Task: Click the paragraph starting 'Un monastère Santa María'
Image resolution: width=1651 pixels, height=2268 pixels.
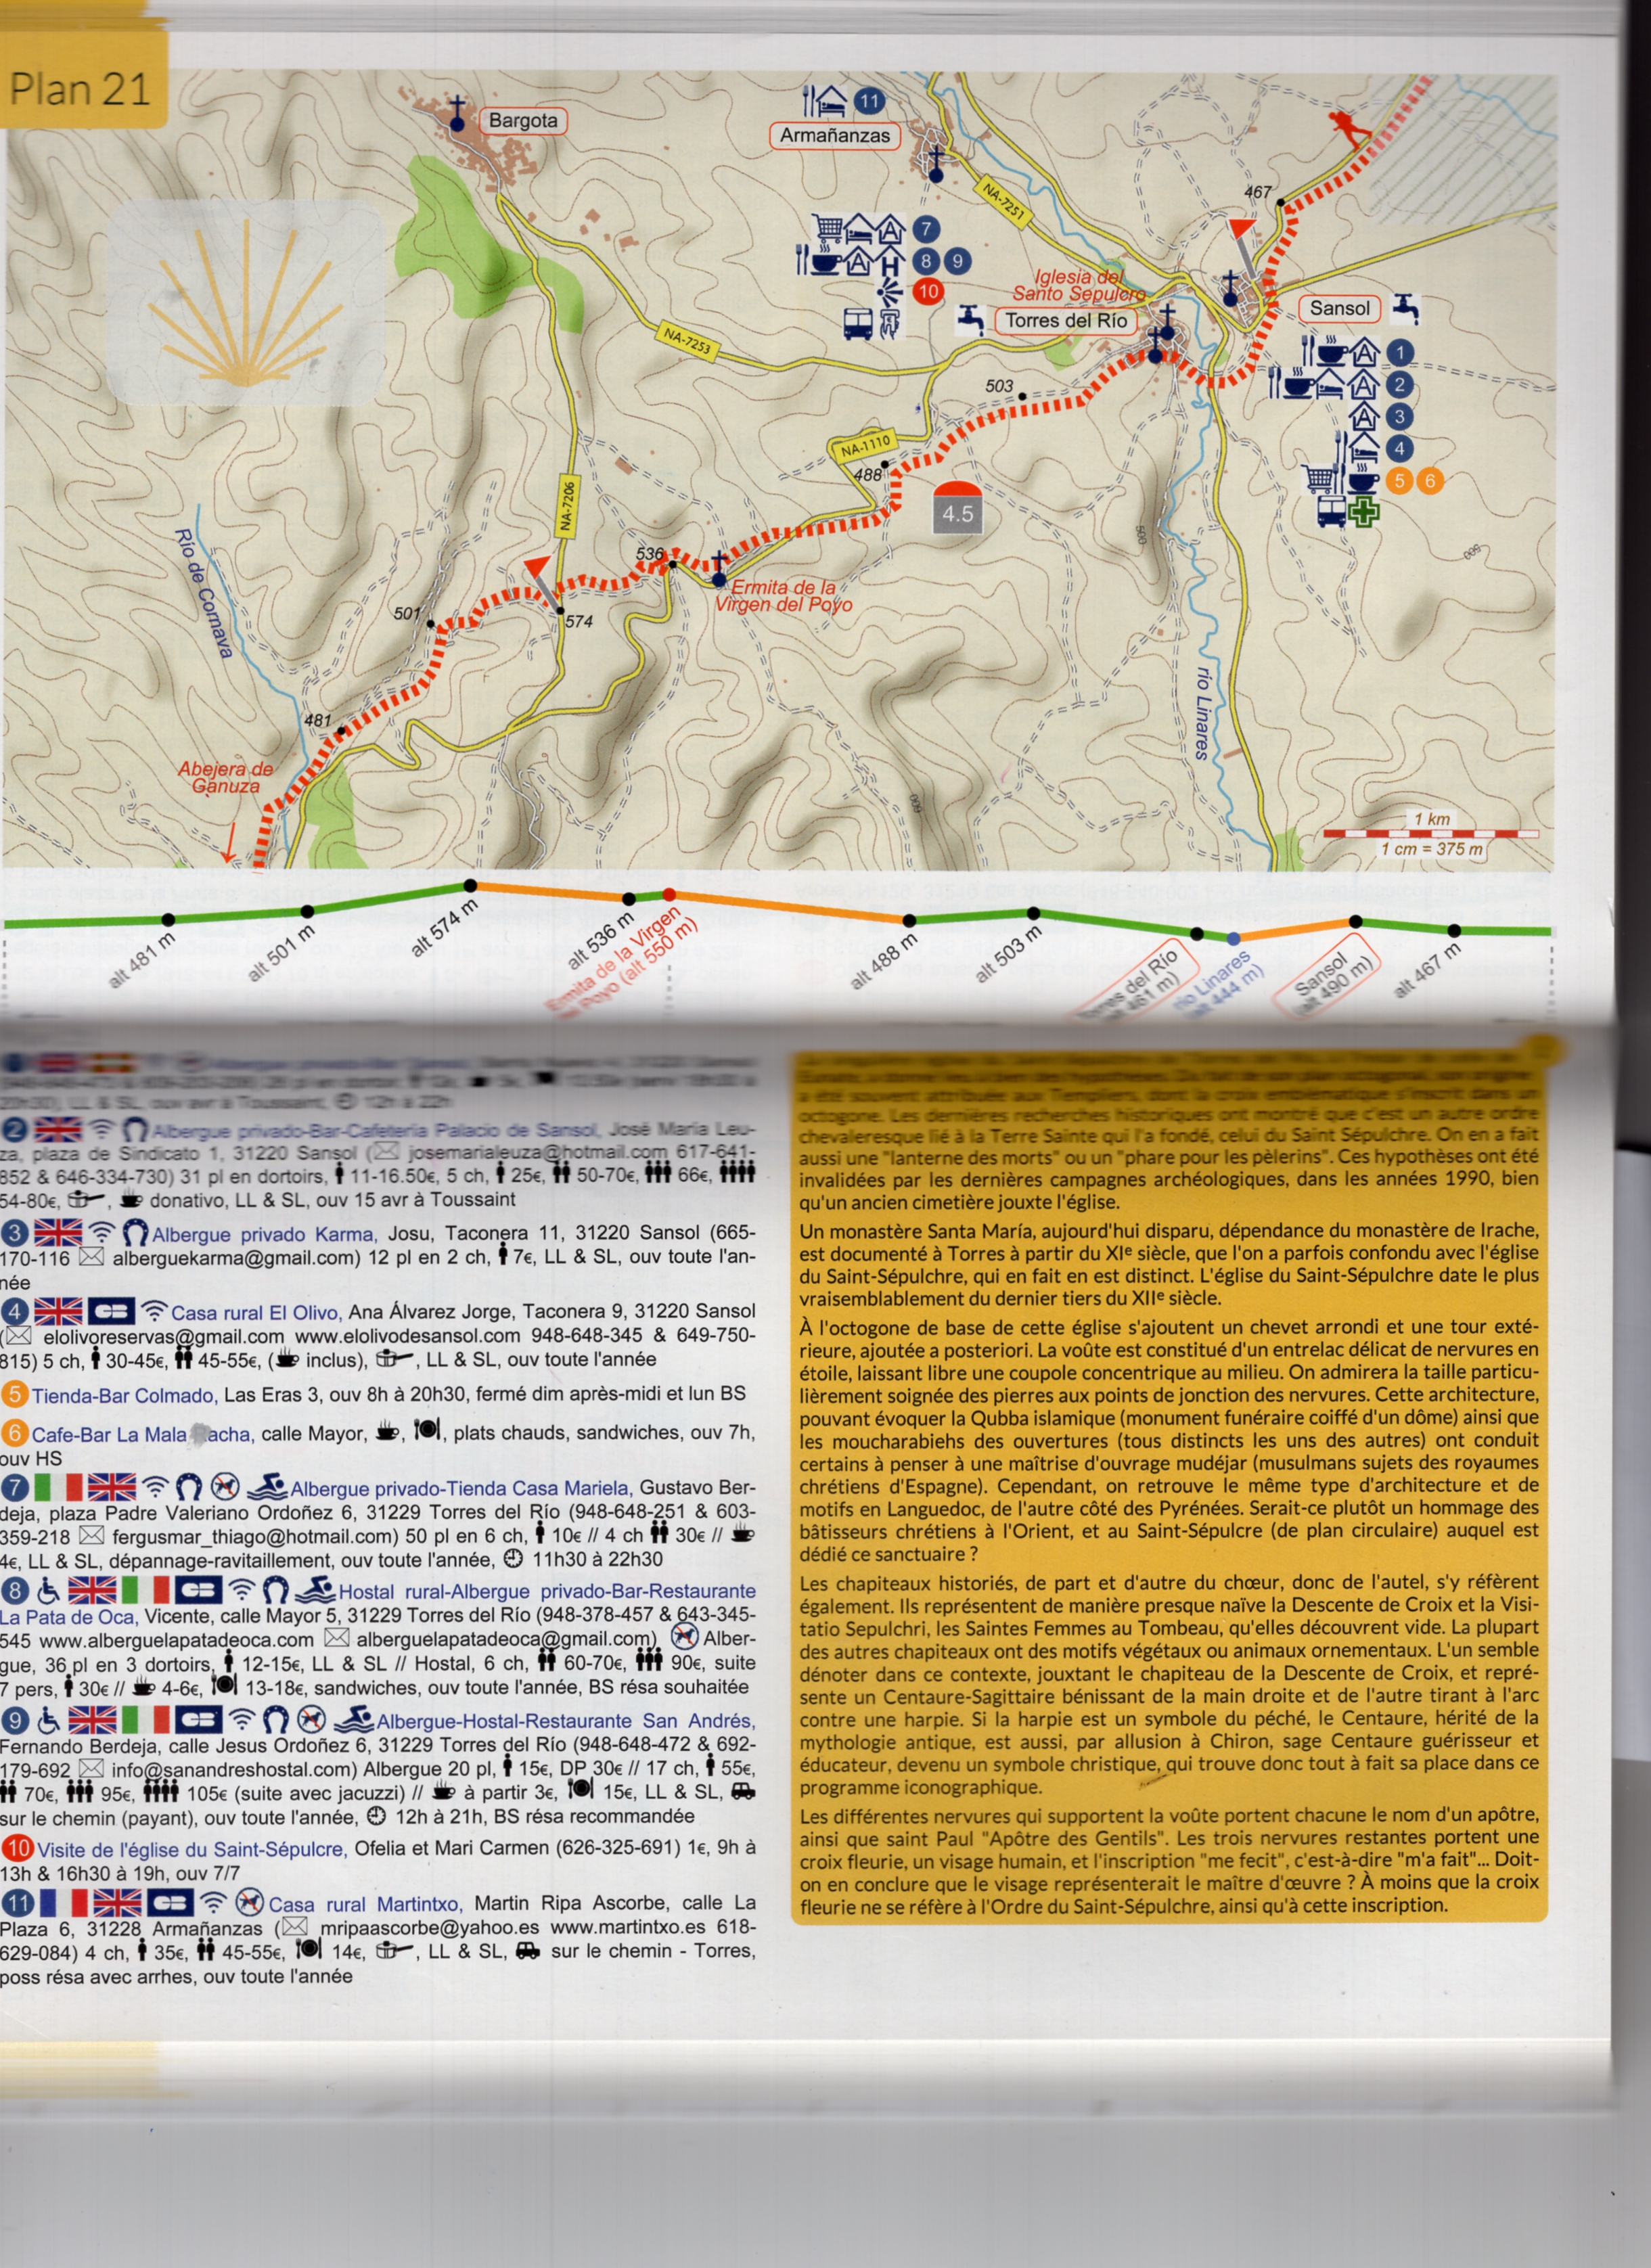Action: click(1168, 1264)
